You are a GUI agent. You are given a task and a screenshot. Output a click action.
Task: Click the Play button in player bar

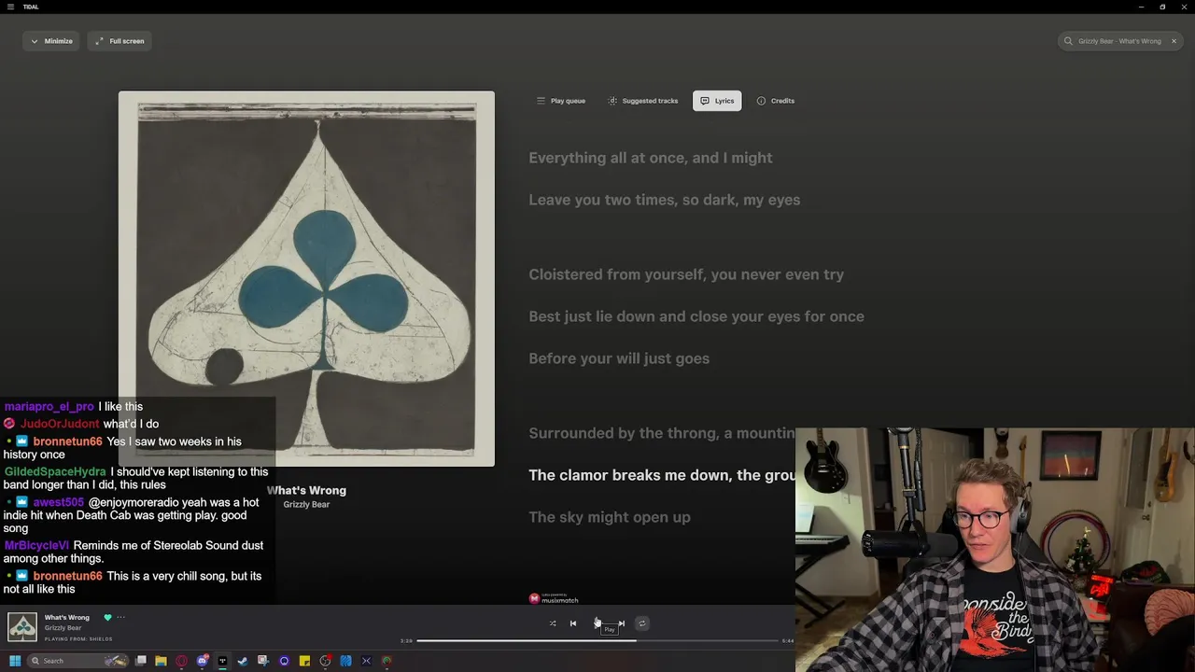tap(597, 623)
